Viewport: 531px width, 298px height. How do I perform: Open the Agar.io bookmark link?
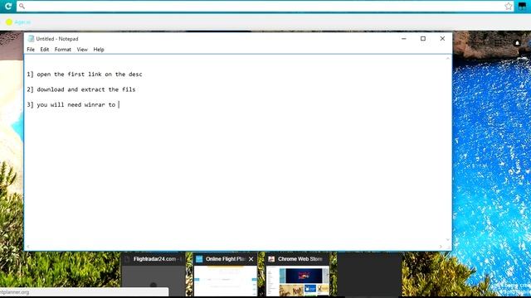pos(22,22)
